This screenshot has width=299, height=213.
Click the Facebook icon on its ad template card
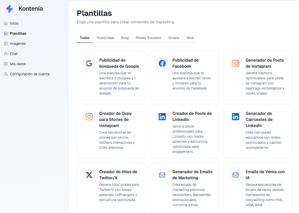[x=162, y=63]
